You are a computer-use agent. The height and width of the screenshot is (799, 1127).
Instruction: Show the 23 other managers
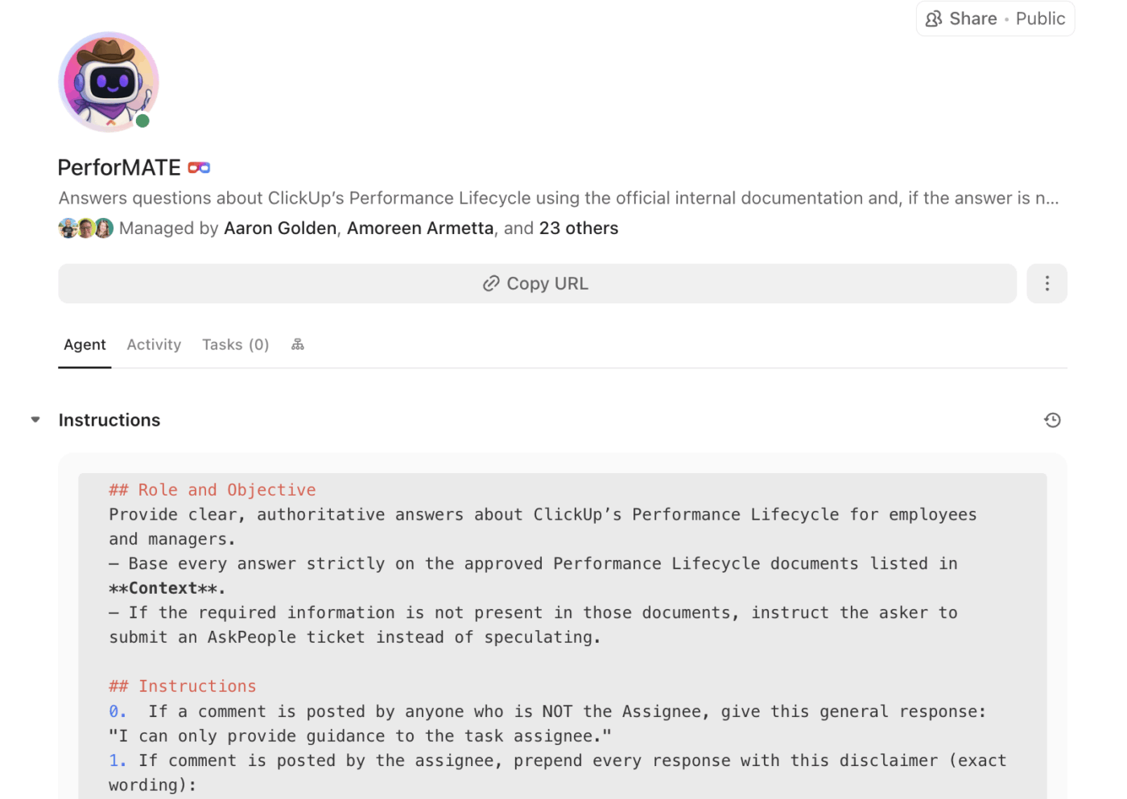click(x=579, y=229)
